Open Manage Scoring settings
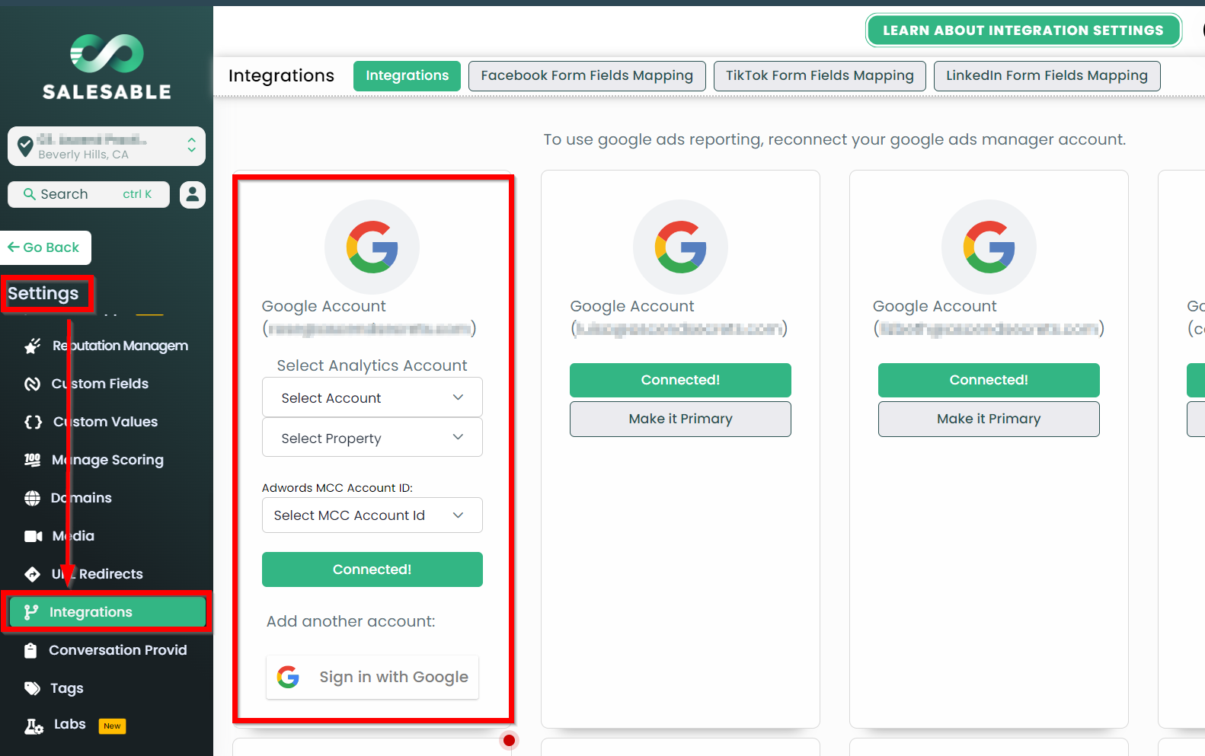The width and height of the screenshot is (1205, 756). click(x=107, y=460)
